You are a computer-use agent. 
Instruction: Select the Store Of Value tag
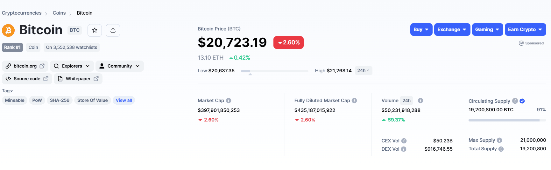point(92,100)
